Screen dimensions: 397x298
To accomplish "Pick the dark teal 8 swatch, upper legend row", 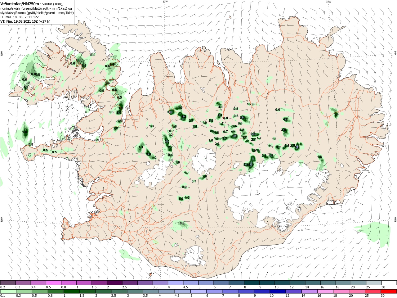I will [252, 283].
